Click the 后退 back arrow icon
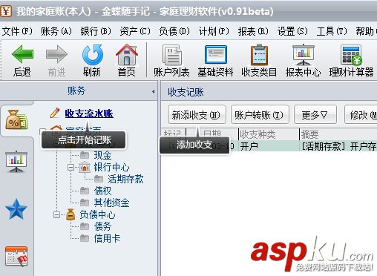Viewport: 377px width, 276px height. pyautogui.click(x=22, y=54)
